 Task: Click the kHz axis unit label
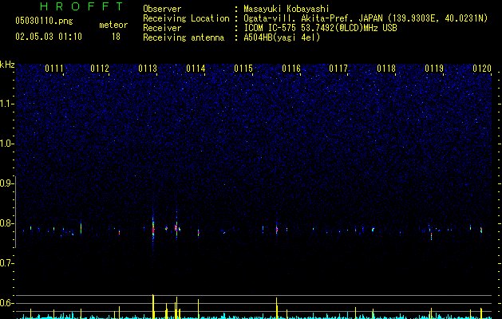click(7, 65)
